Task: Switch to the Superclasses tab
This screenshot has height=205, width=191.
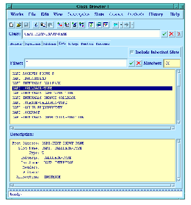Action: (x=33, y=44)
